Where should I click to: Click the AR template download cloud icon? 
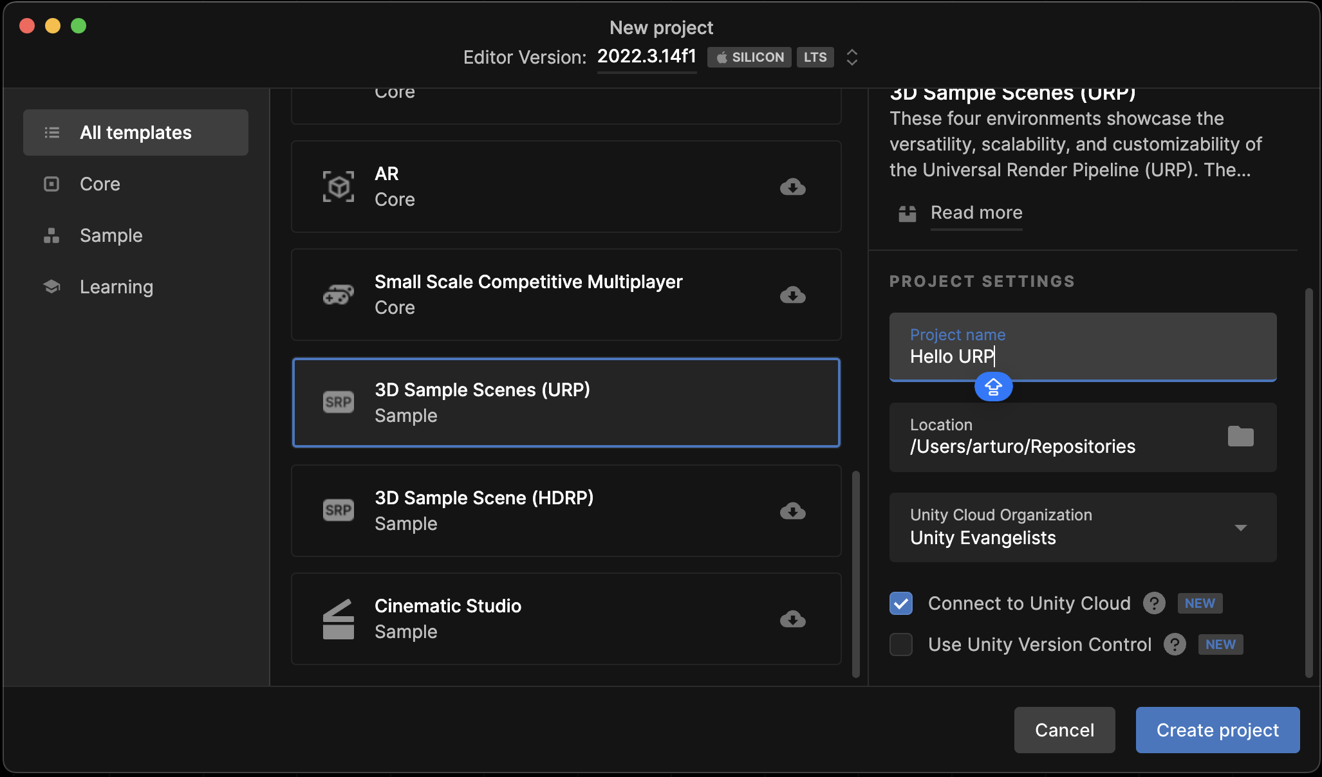click(x=792, y=187)
